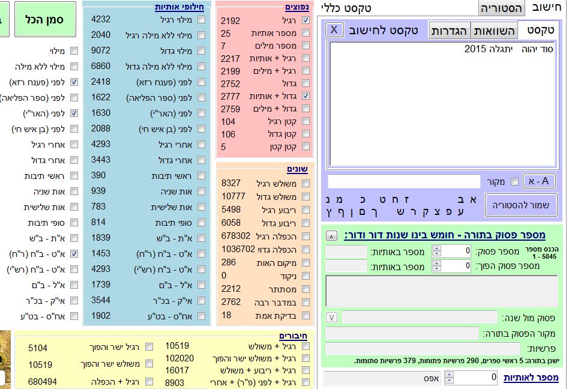
Task: Insert the letter ש from the letter keypad
Action: click(400, 212)
